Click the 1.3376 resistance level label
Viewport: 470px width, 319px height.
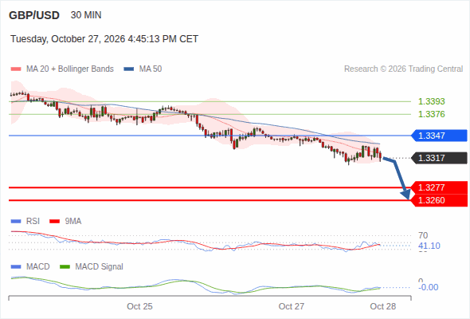pos(431,114)
